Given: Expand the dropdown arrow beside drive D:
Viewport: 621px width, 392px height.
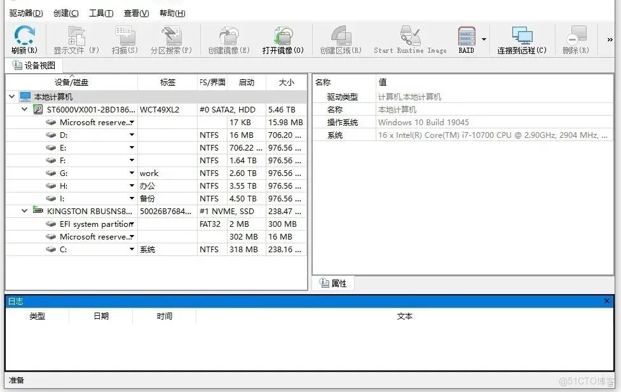Looking at the screenshot, I should tap(132, 135).
